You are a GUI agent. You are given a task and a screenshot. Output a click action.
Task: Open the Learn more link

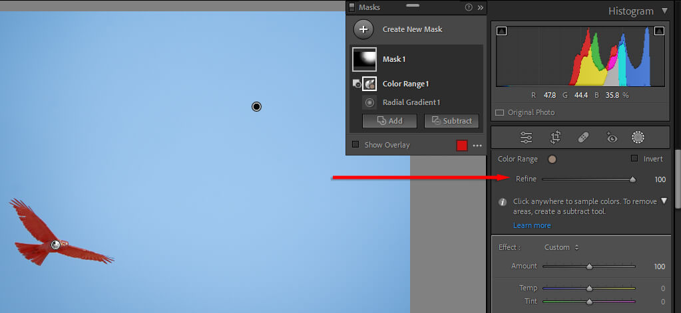click(x=531, y=225)
